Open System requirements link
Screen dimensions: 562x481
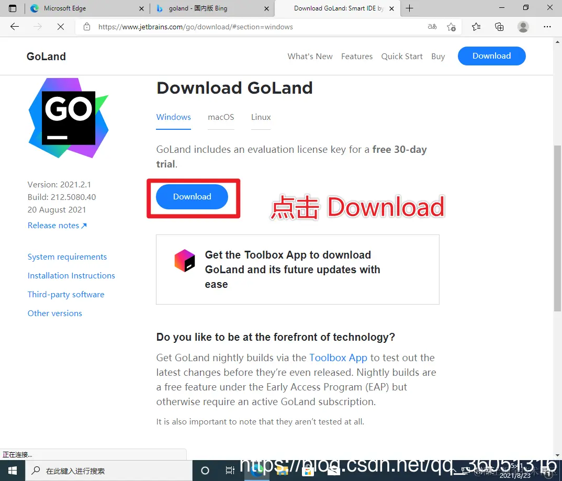(x=67, y=257)
